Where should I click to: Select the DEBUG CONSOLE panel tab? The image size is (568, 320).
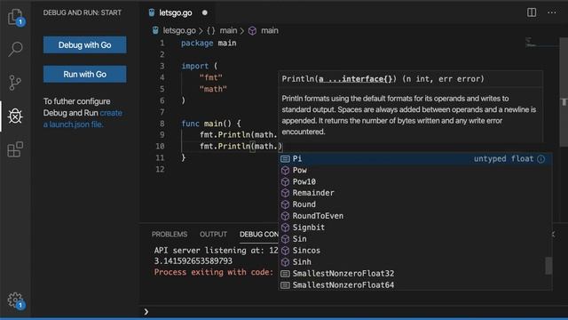[259, 235]
